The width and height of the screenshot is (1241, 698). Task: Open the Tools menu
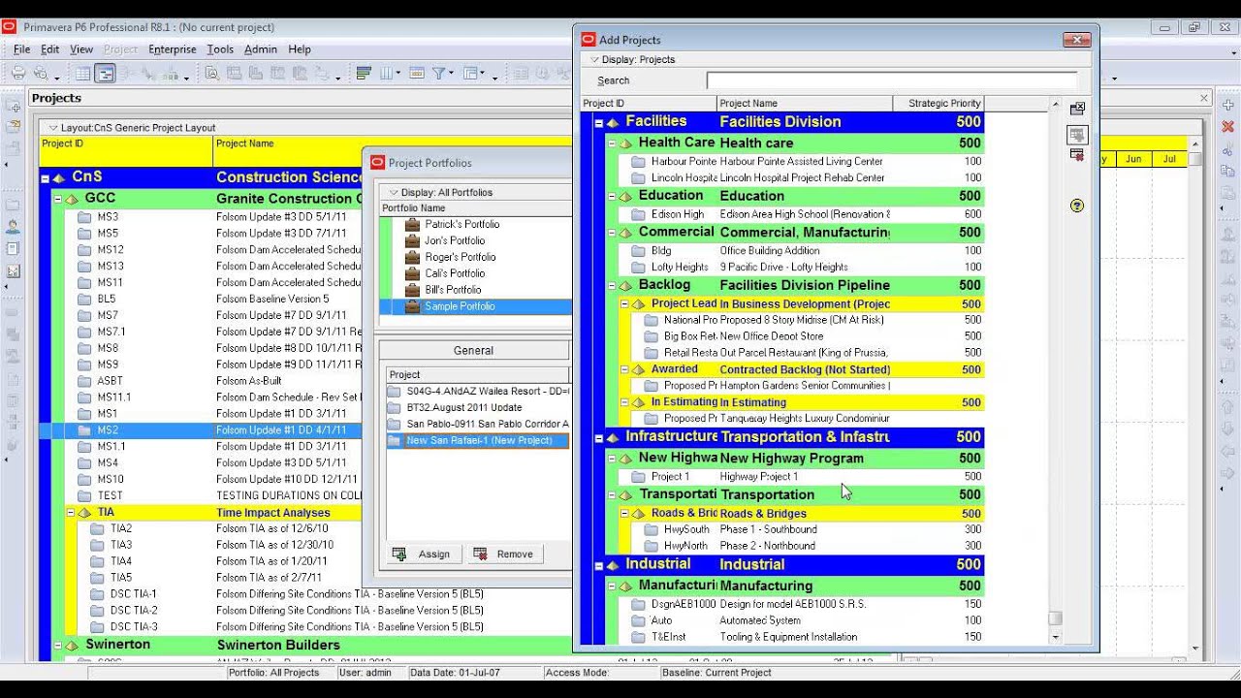pyautogui.click(x=220, y=49)
